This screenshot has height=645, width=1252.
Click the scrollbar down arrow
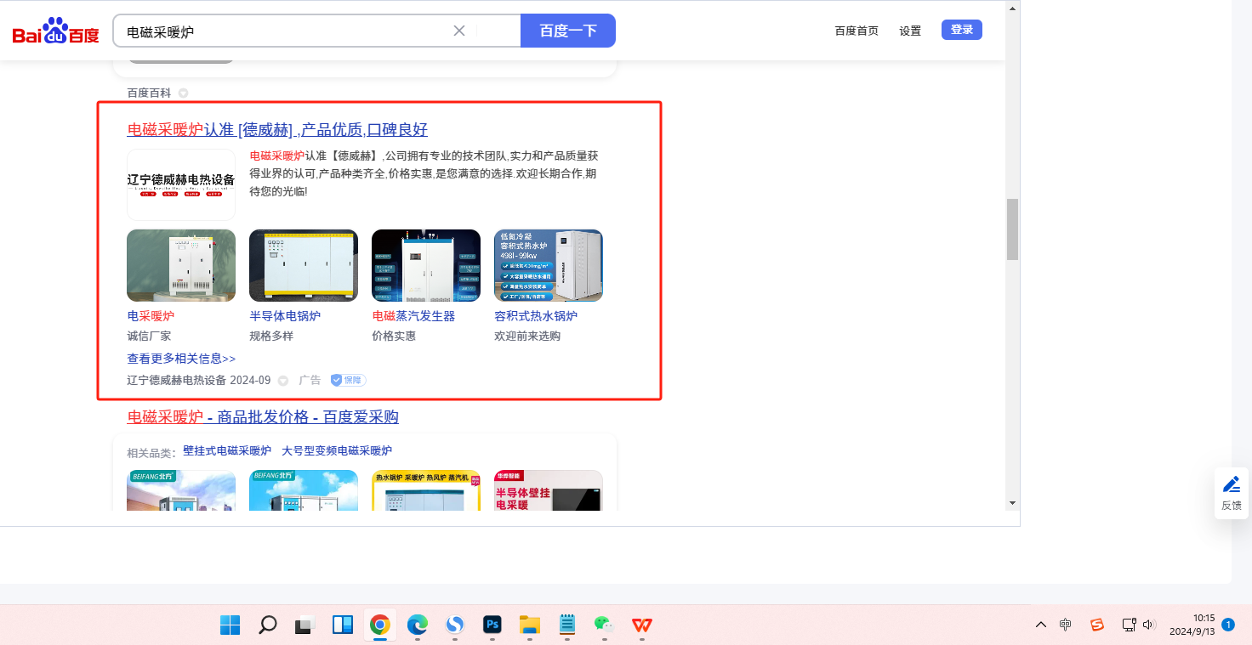(x=1012, y=503)
